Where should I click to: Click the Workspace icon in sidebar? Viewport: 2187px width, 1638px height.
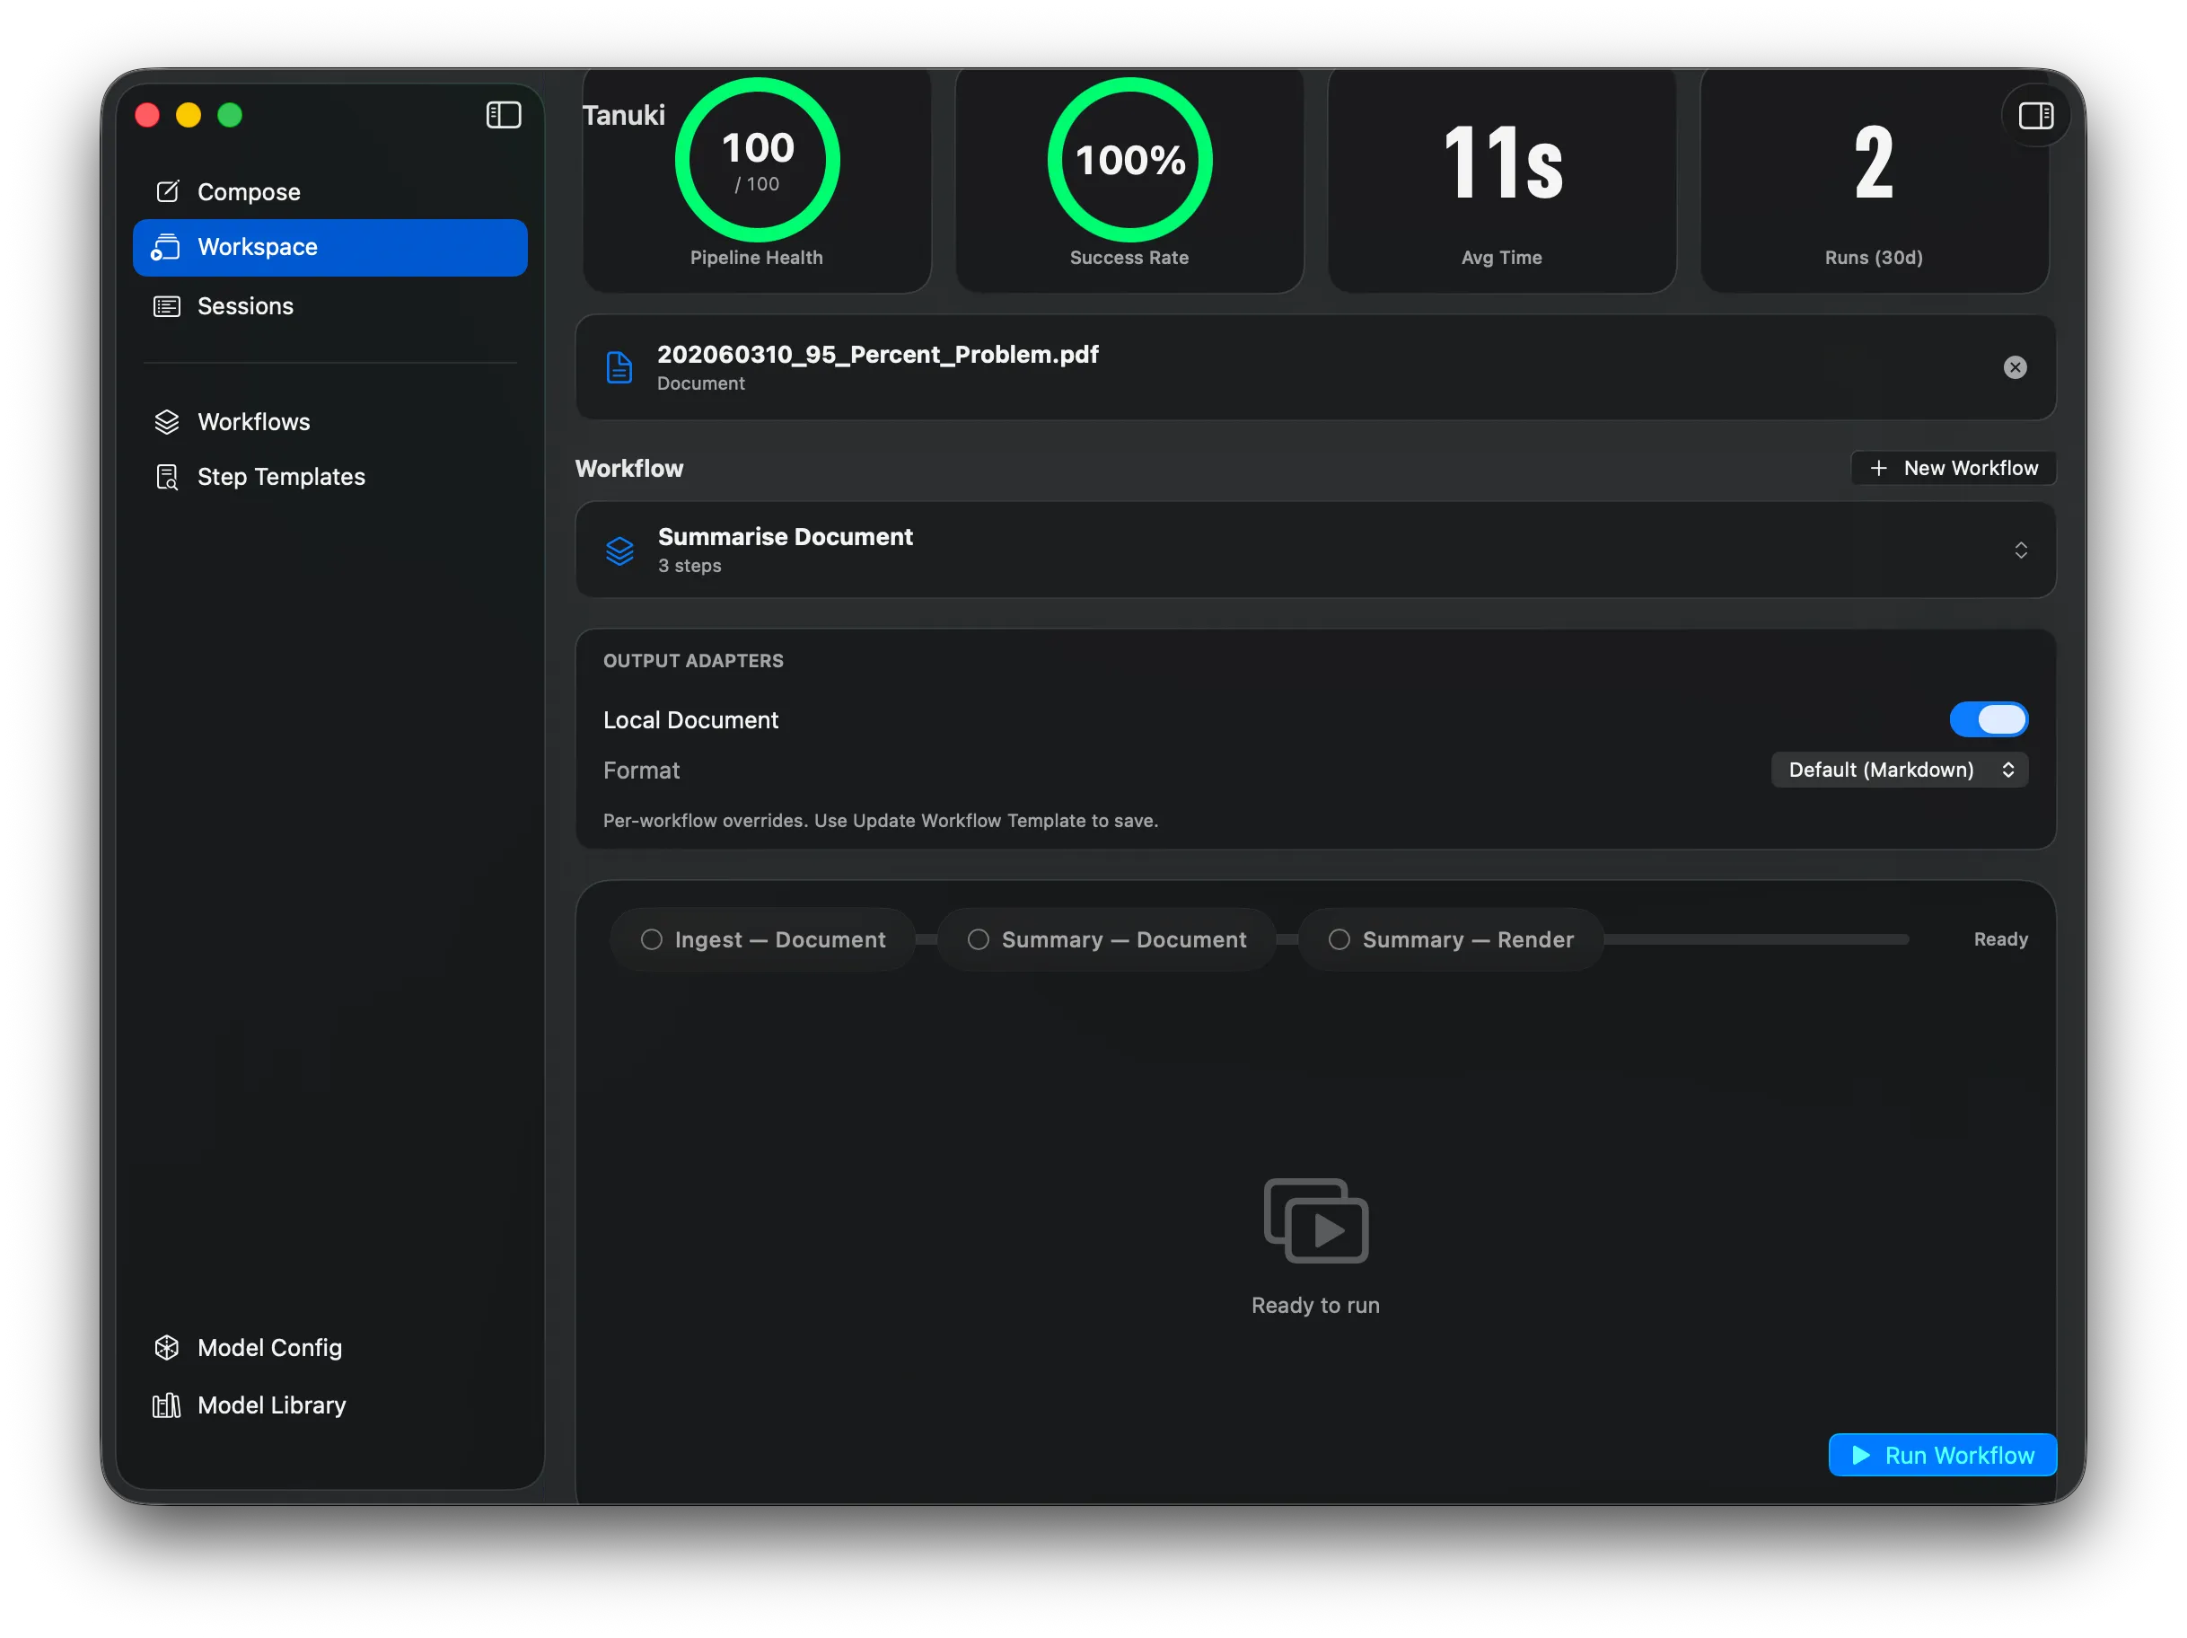coord(165,246)
